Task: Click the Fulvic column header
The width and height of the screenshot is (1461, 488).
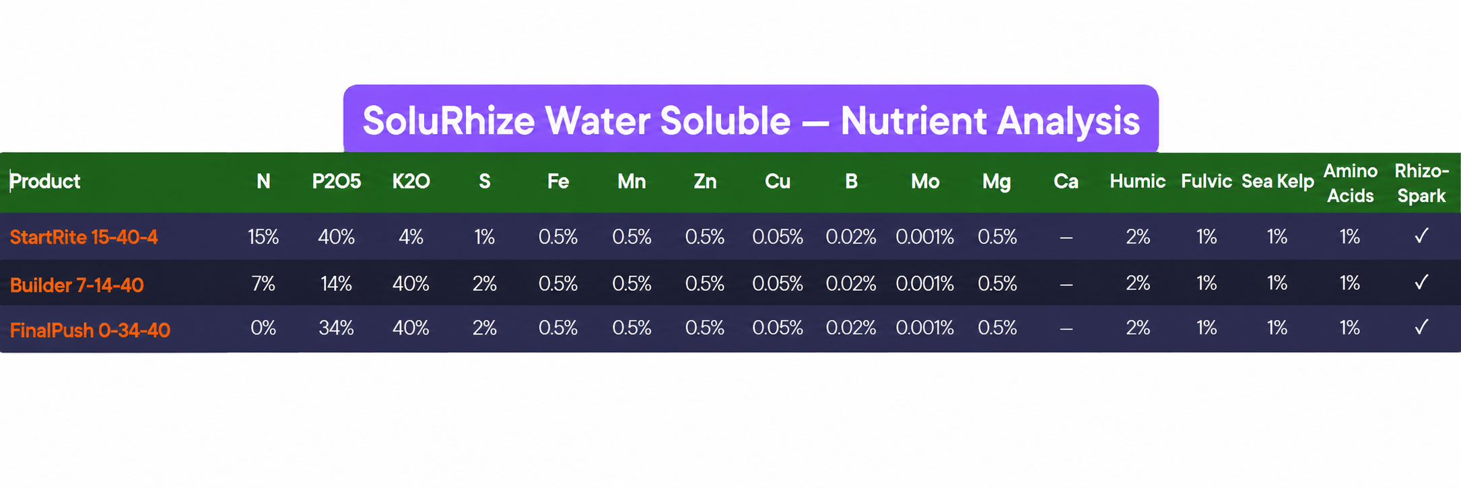Action: [x=1206, y=181]
